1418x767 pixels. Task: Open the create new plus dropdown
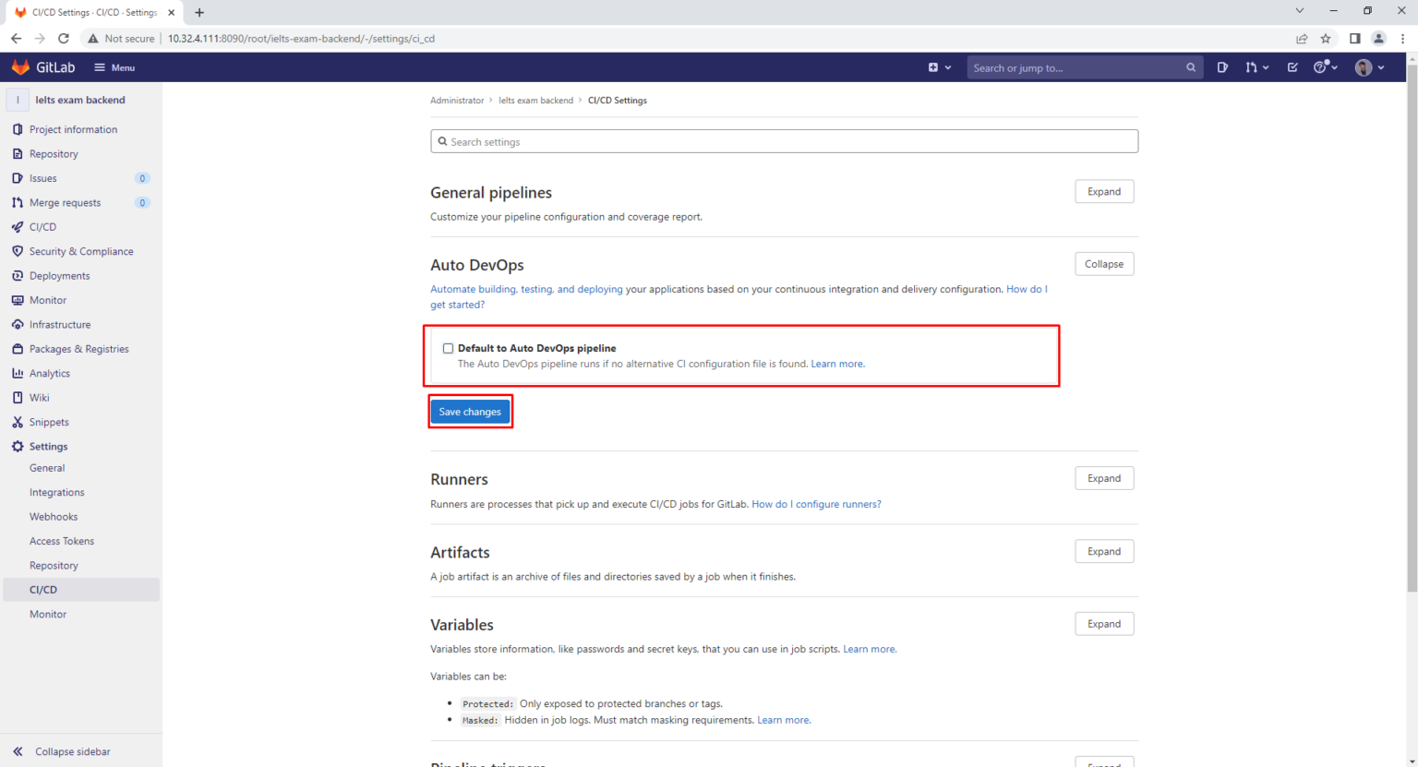(x=939, y=67)
